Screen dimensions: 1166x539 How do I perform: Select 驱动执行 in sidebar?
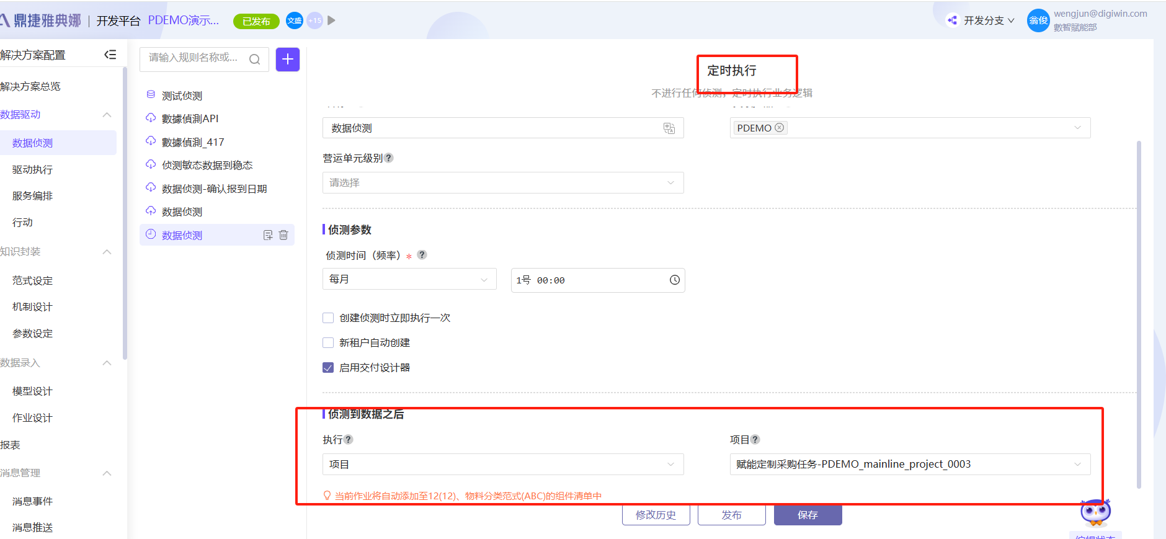point(32,169)
